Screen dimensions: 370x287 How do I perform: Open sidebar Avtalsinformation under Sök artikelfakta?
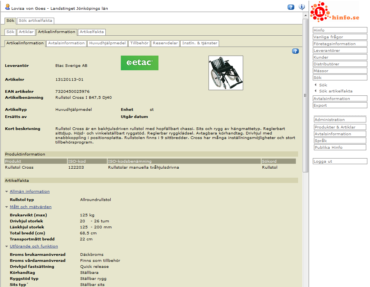coord(340,99)
